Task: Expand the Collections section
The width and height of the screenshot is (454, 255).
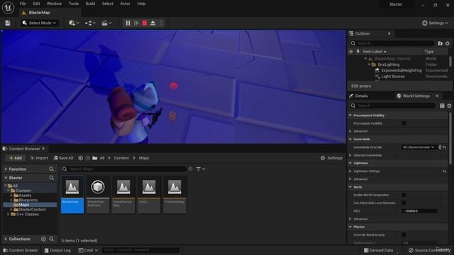Action: [x=6, y=239]
